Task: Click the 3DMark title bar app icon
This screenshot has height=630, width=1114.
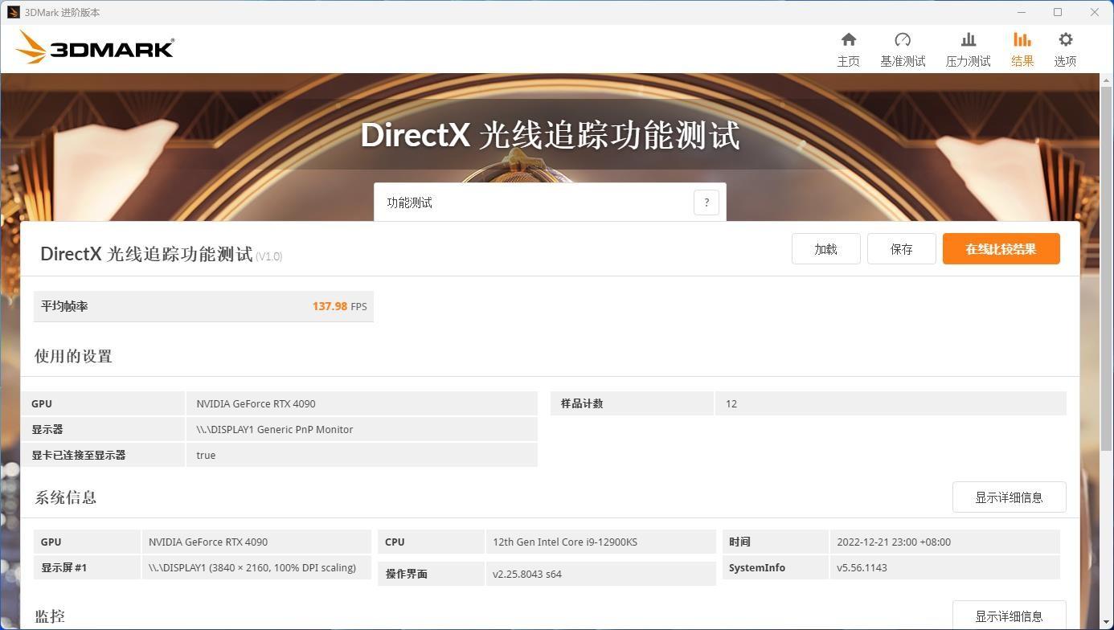Action: click(x=13, y=12)
